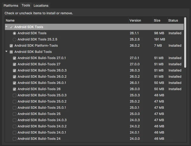
Task: Click Installed status for Build-Tools 26.0.1
Action: 175,83
